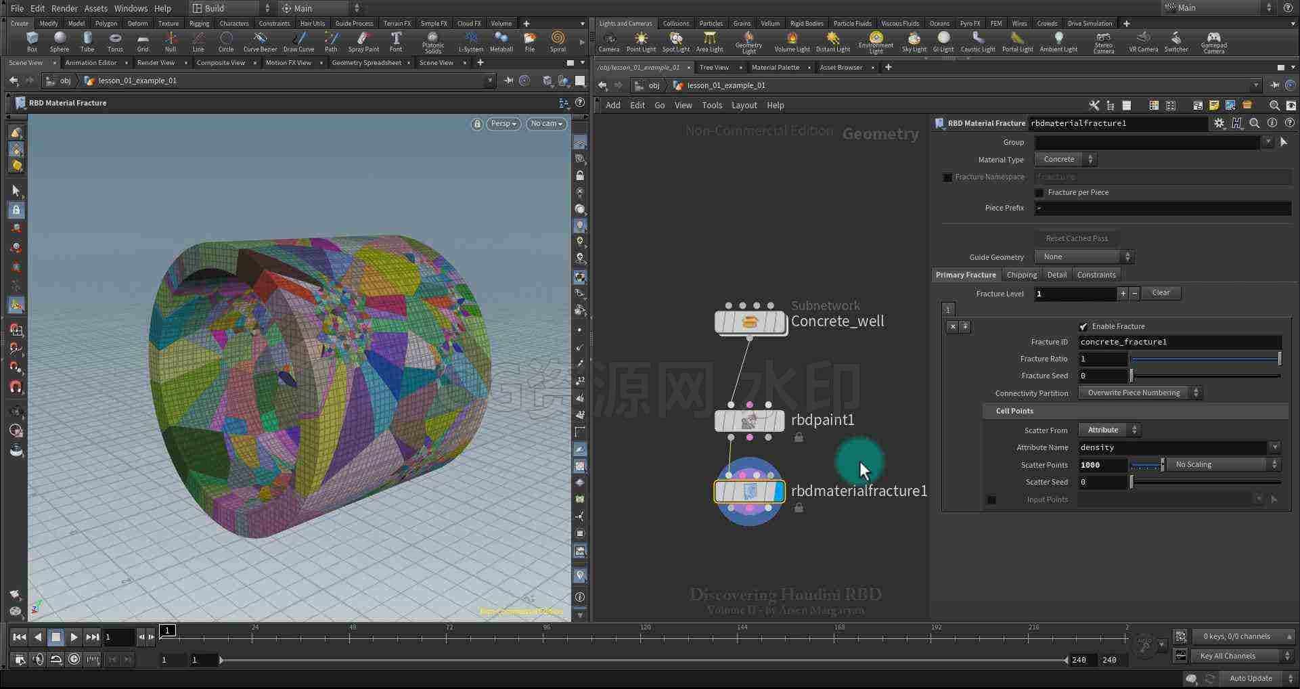Click the Play forward button
Screen dimensions: 1300x689
[x=74, y=637]
